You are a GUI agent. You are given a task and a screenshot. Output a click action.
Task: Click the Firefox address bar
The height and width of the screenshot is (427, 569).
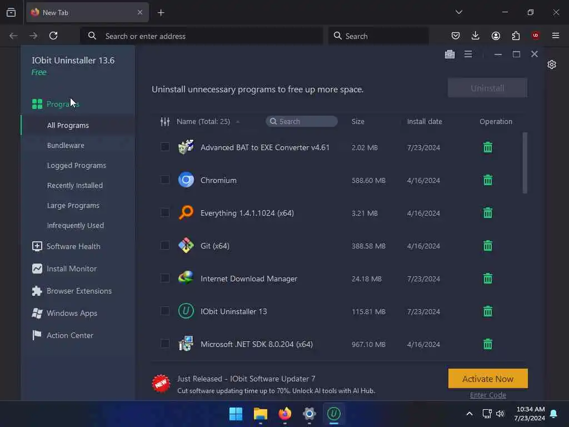[201, 36]
